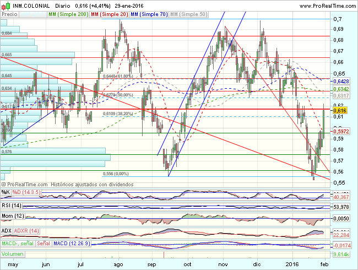Viewport: 358px width, 270px height.
Task: Click the 0,7 price axis label
Action: pos(338,19)
